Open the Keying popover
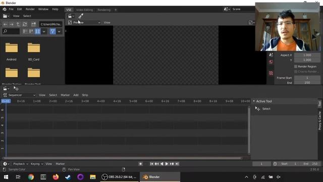This screenshot has height=182, width=323. coord(36,164)
